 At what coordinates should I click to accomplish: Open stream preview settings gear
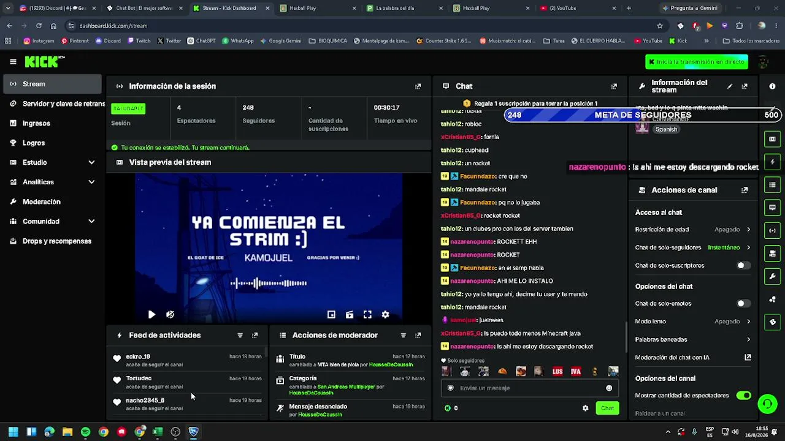[385, 314]
